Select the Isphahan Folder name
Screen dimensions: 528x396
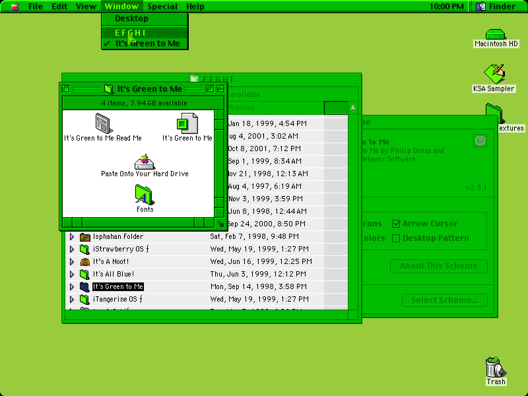click(118, 236)
